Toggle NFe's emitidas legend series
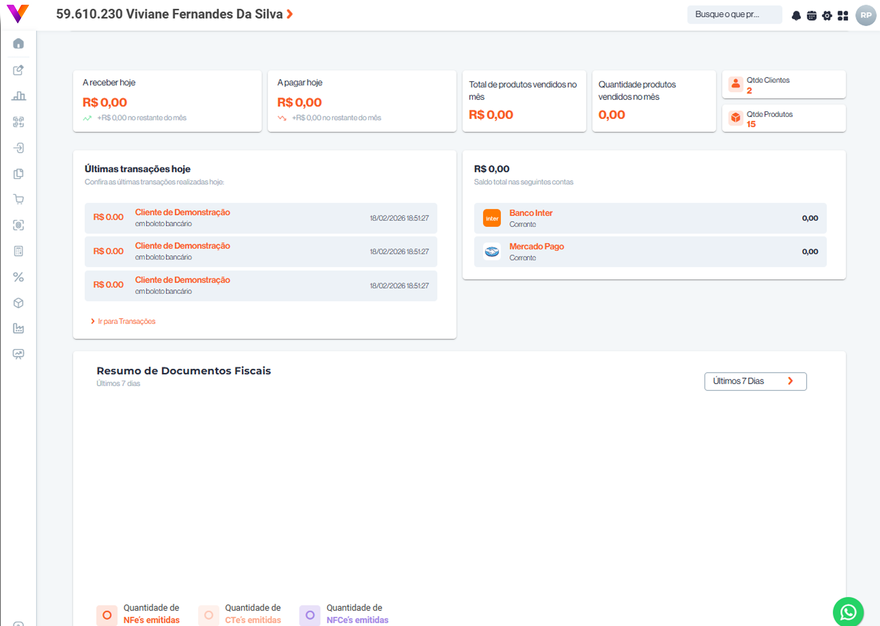This screenshot has width=880, height=626. (x=138, y=614)
